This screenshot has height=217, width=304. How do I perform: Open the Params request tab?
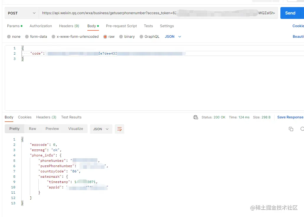[x=15, y=26]
